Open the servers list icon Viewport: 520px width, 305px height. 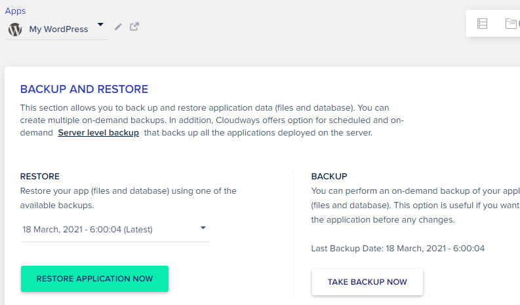483,24
